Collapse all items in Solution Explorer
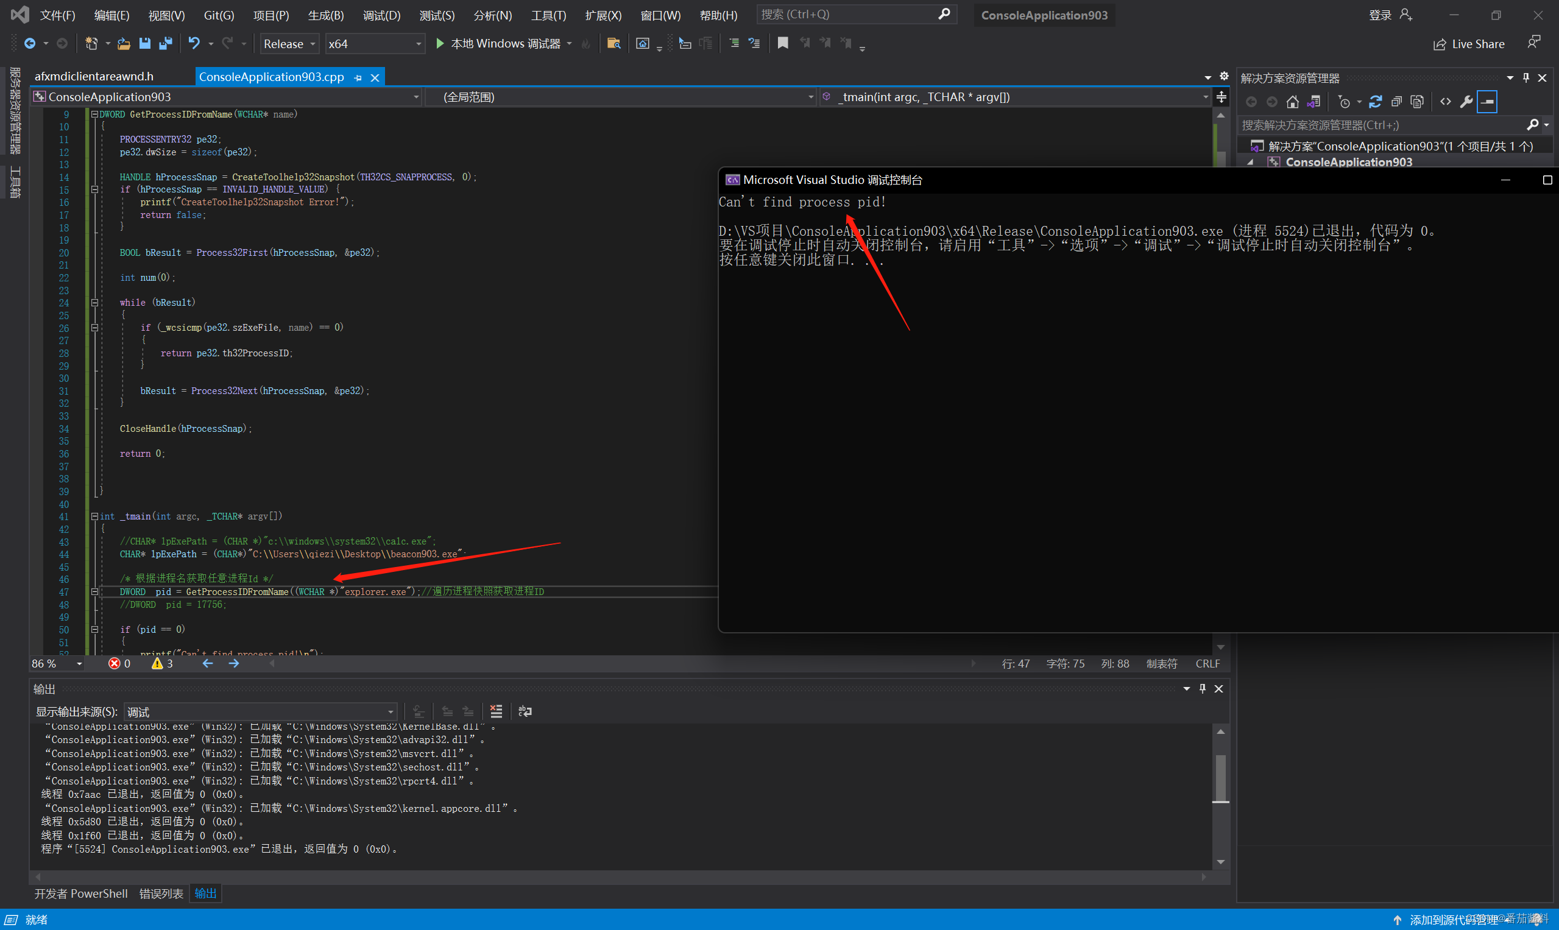Screen dimensions: 1559x930 tap(1396, 102)
